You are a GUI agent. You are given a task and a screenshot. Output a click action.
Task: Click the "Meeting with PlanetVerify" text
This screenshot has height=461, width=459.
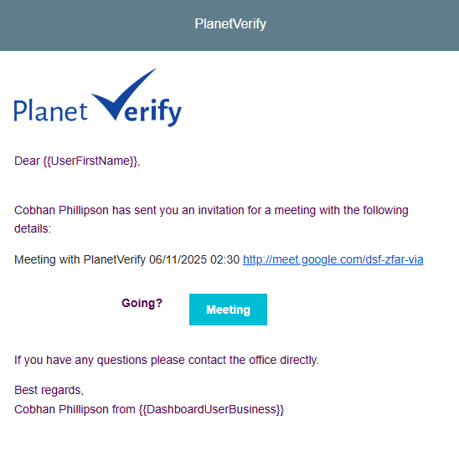coord(80,259)
